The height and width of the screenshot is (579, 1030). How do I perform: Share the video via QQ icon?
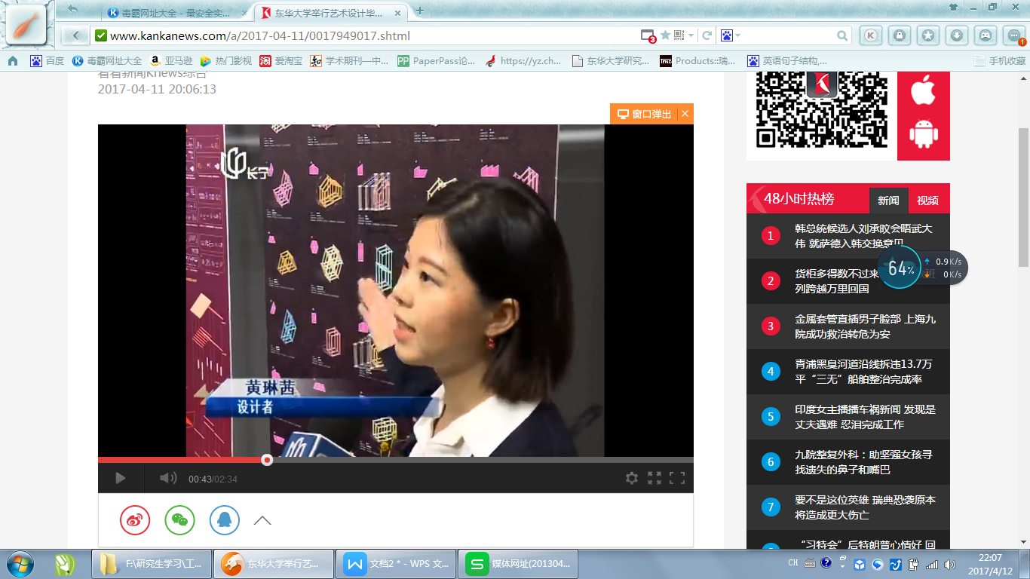coord(225,520)
